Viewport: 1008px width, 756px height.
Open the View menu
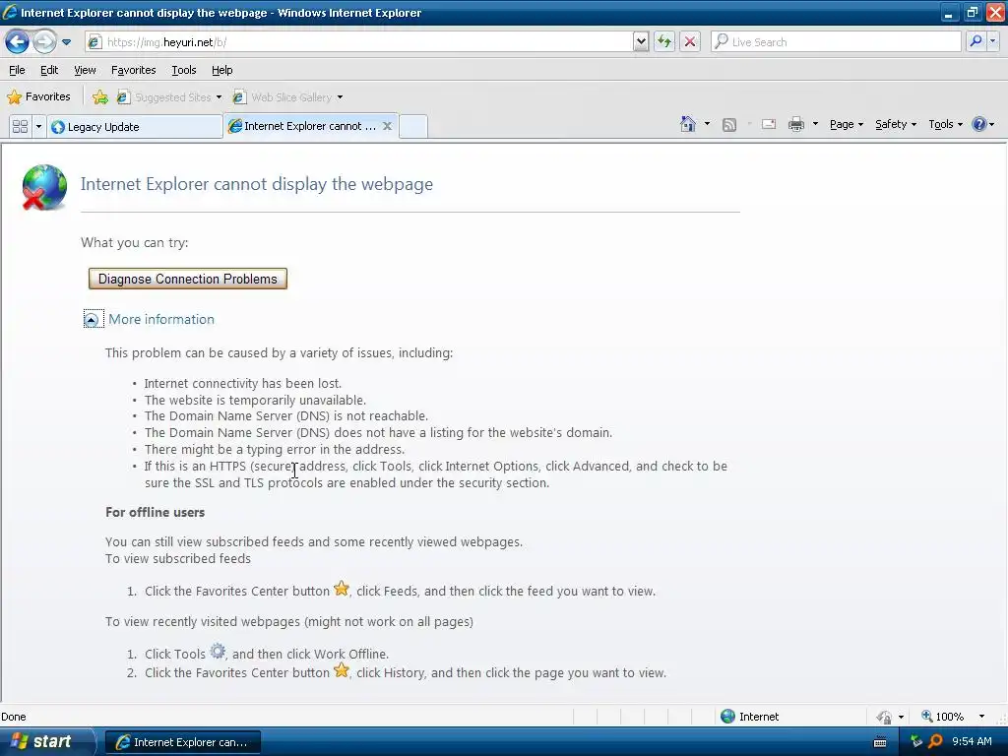[x=85, y=70]
